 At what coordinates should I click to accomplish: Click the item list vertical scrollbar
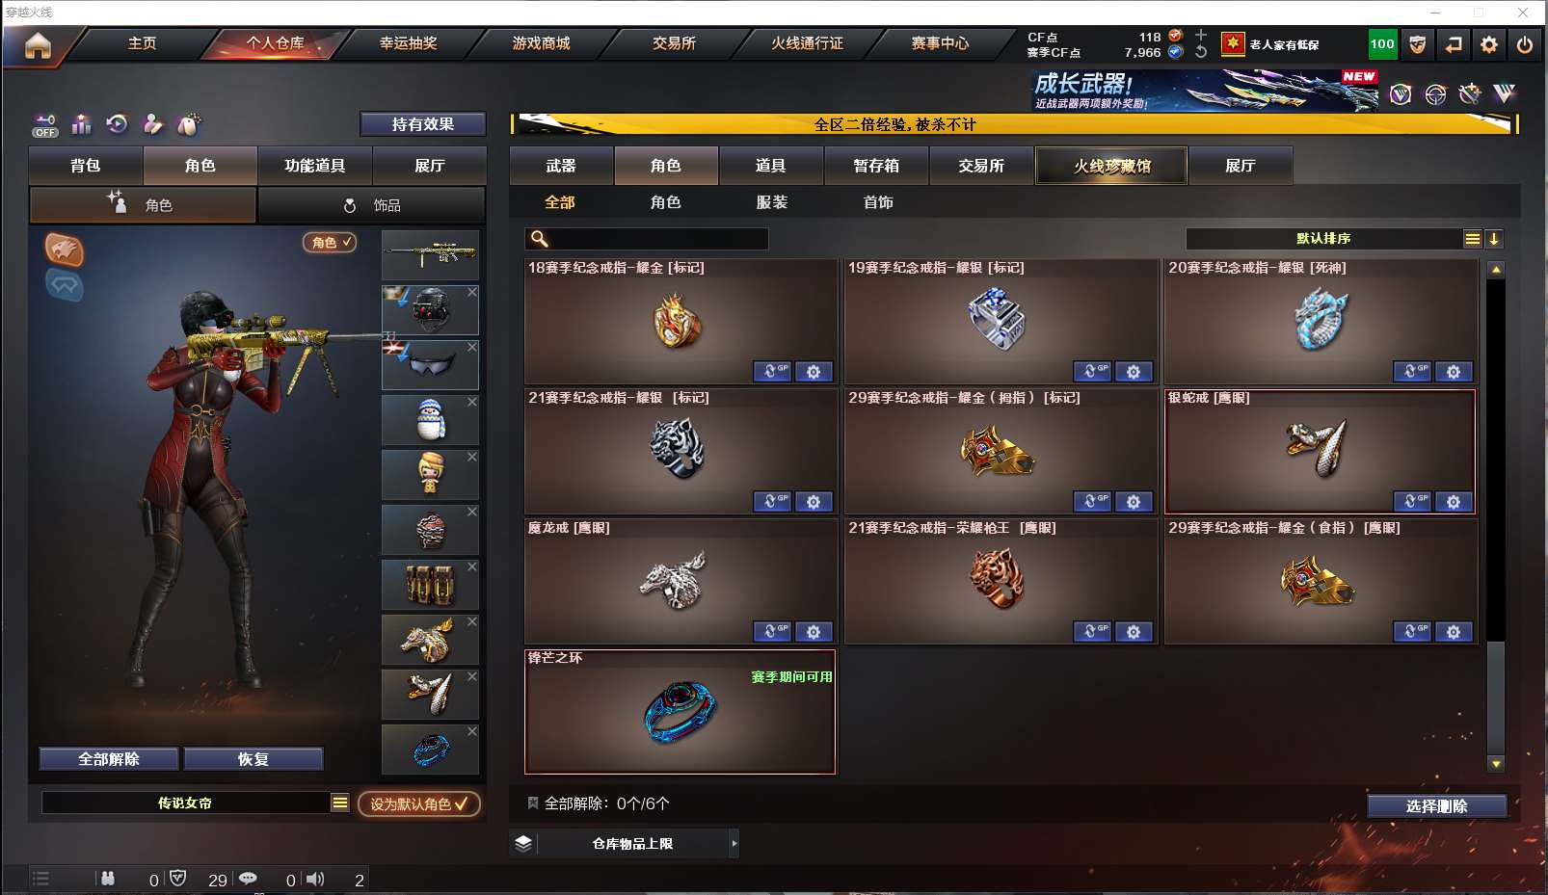click(x=1496, y=514)
